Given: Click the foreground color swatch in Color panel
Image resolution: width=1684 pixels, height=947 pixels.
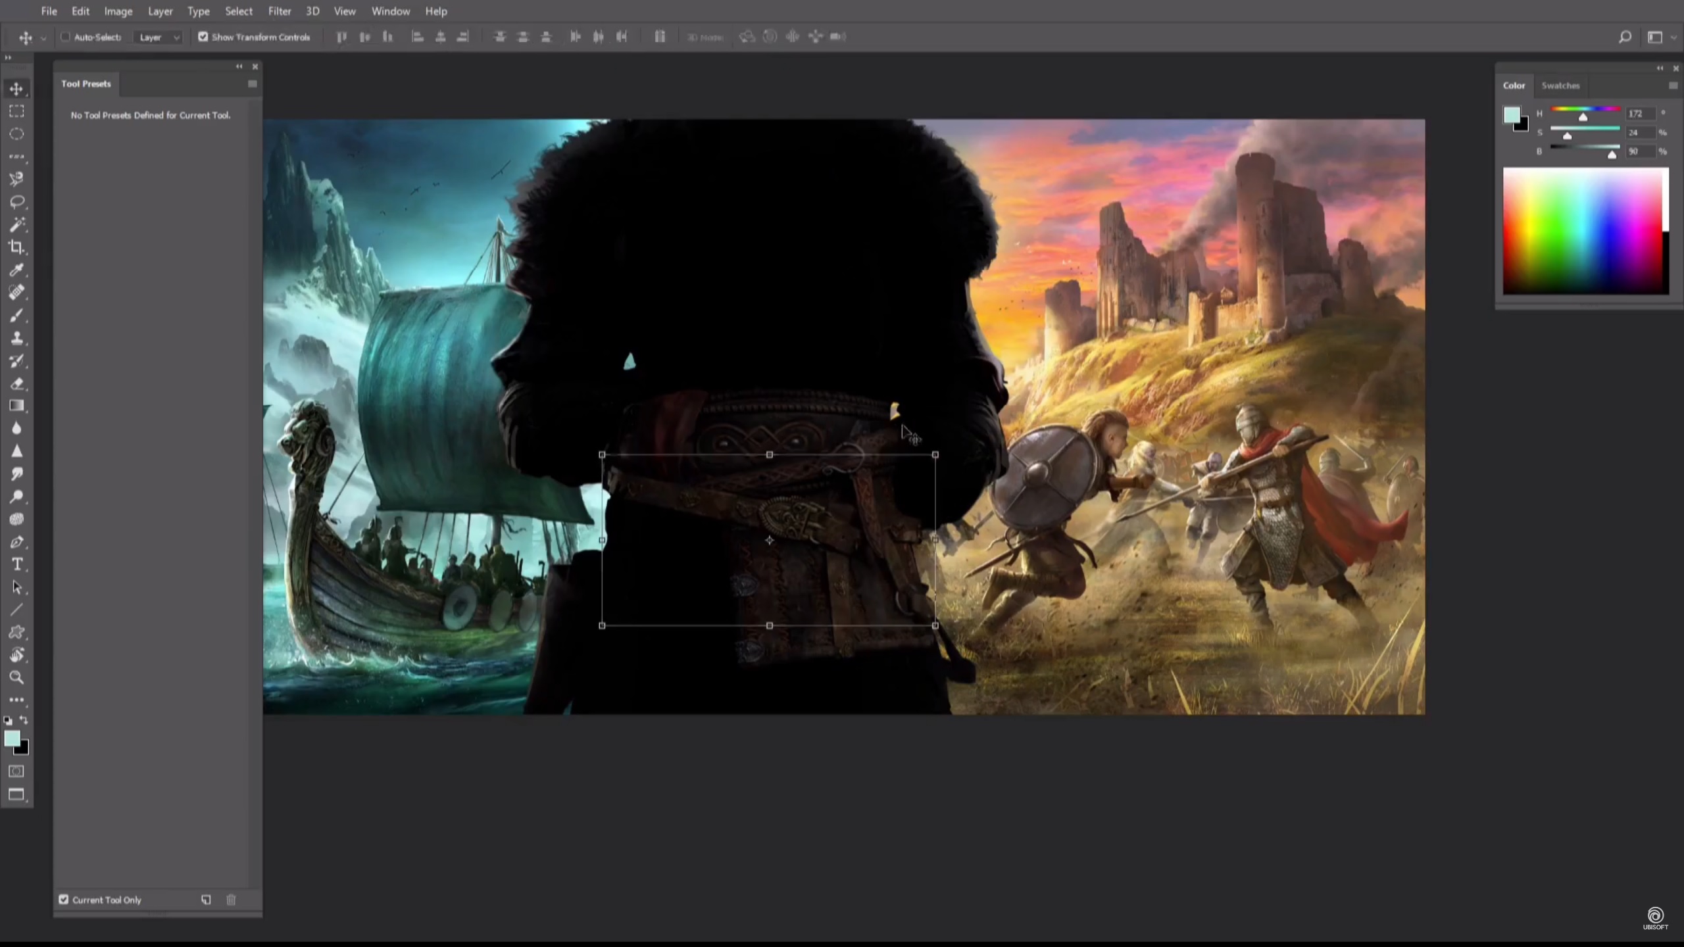Looking at the screenshot, I should pos(1511,116).
